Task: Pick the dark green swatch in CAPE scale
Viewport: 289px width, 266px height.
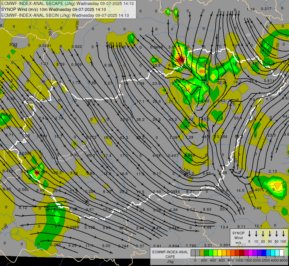Action: [x=206, y=253]
